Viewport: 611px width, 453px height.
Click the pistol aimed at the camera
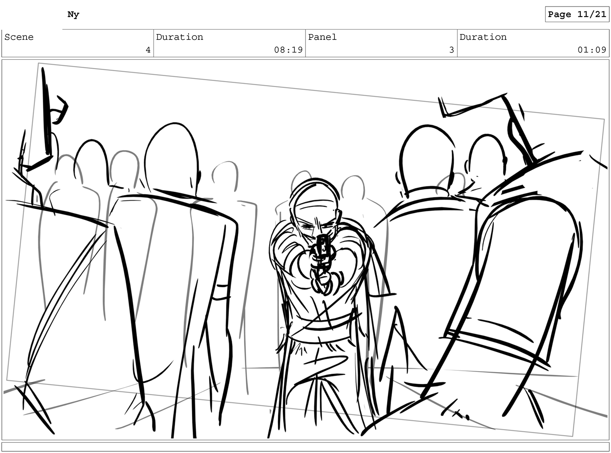(323, 250)
